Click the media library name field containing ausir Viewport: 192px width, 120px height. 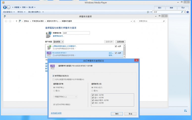(76, 33)
